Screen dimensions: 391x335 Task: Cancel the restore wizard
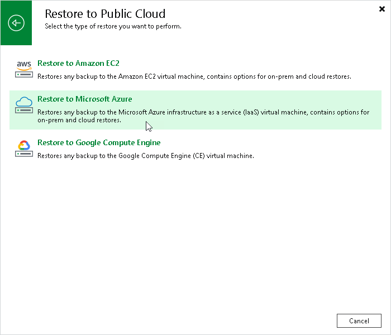pos(359,321)
